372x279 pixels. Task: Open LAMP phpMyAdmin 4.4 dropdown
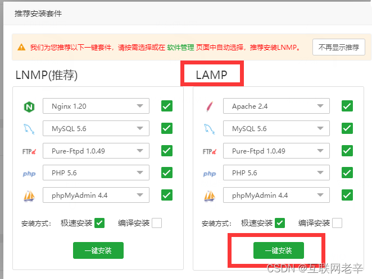pyautogui.click(x=276, y=195)
